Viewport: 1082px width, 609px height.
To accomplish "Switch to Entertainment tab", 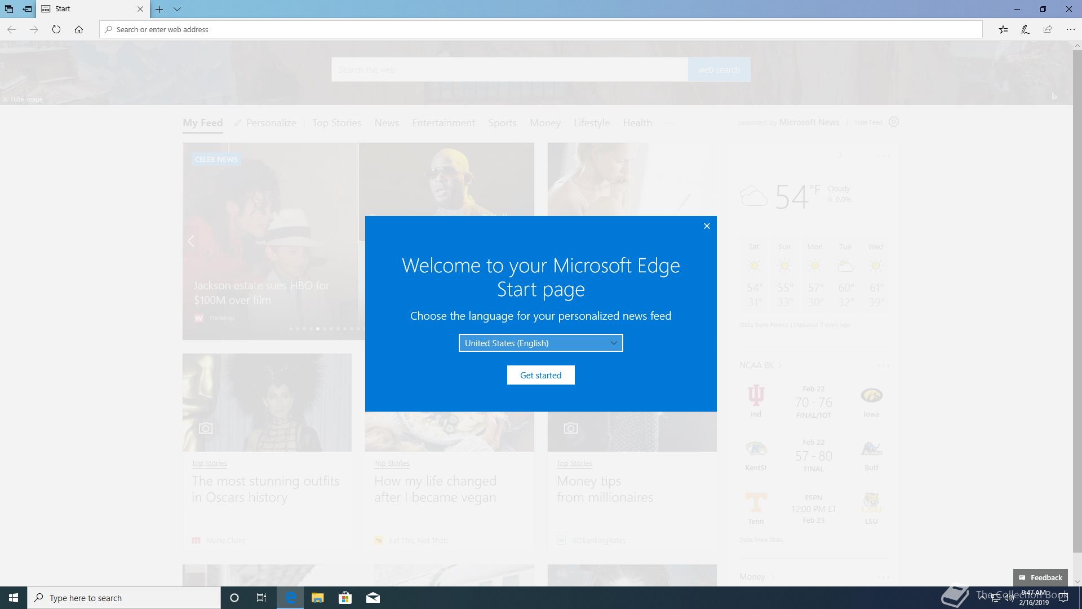I will [x=444, y=123].
